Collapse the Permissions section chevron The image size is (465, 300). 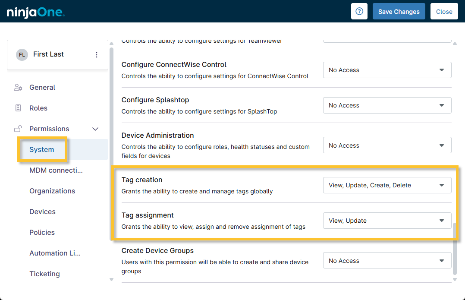click(96, 129)
